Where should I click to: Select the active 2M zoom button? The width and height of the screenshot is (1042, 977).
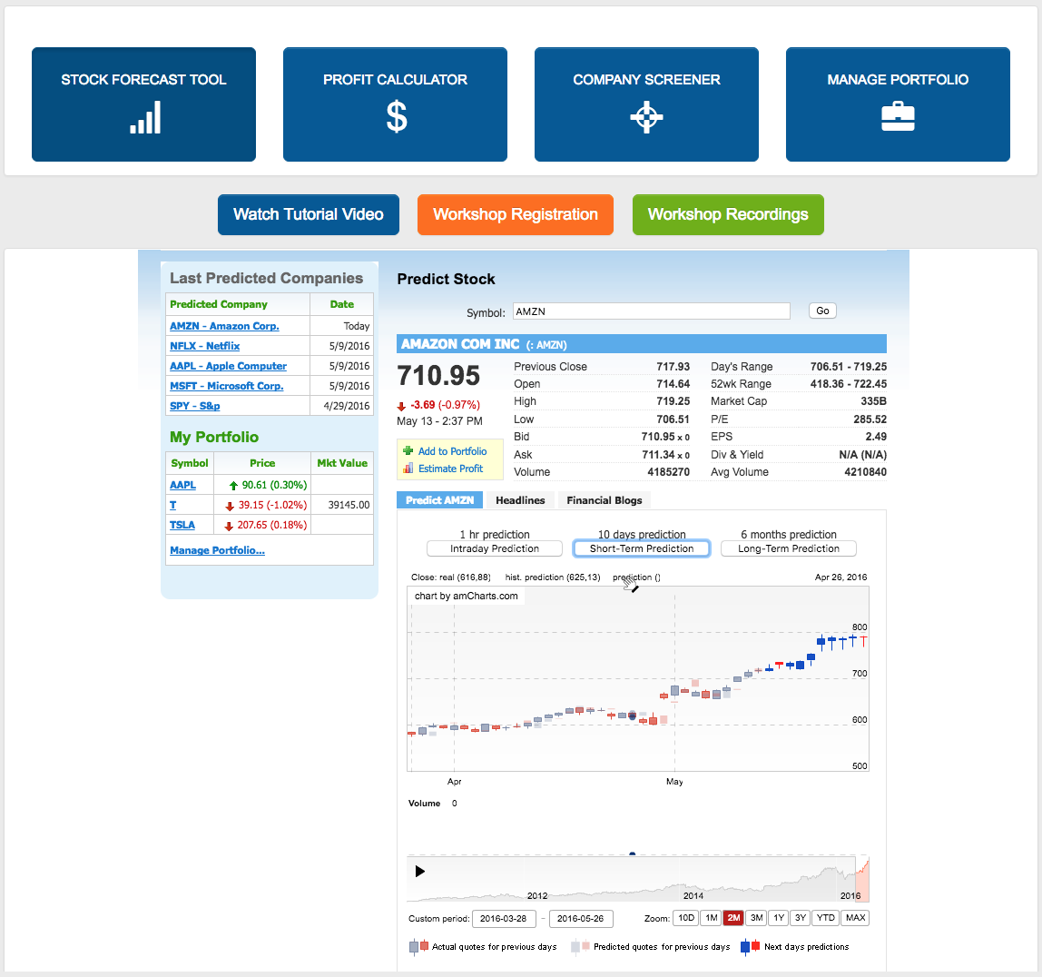click(x=733, y=918)
